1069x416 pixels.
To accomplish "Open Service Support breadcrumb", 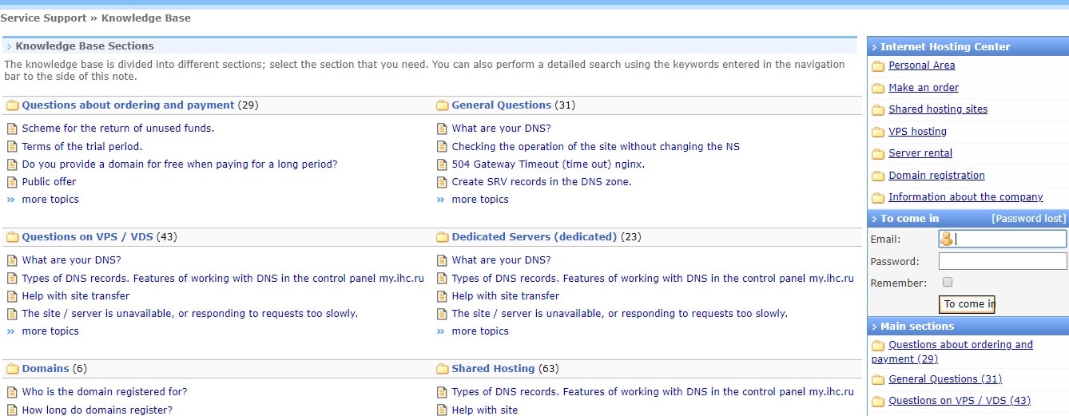I will 43,18.
